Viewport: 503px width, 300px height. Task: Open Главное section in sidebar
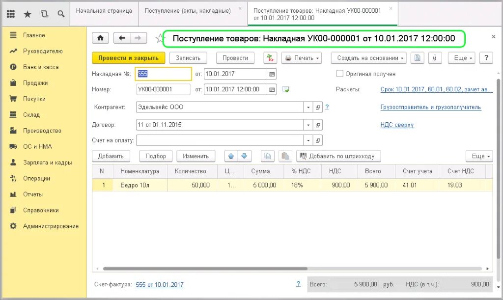(34, 35)
